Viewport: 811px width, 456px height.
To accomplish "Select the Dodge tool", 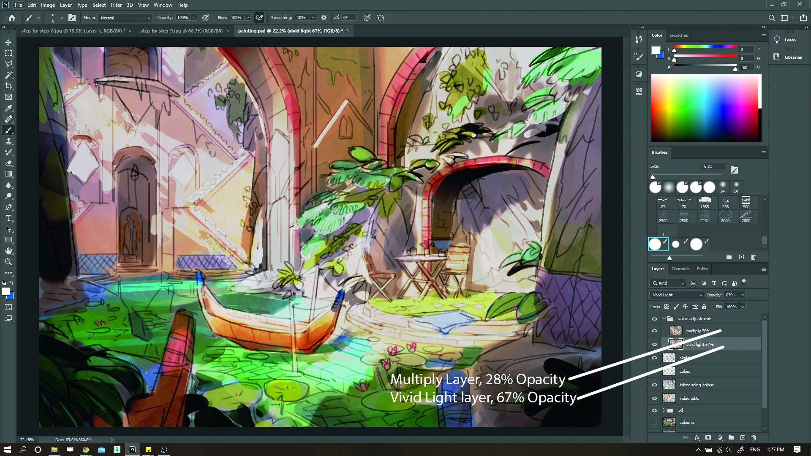I will point(8,196).
